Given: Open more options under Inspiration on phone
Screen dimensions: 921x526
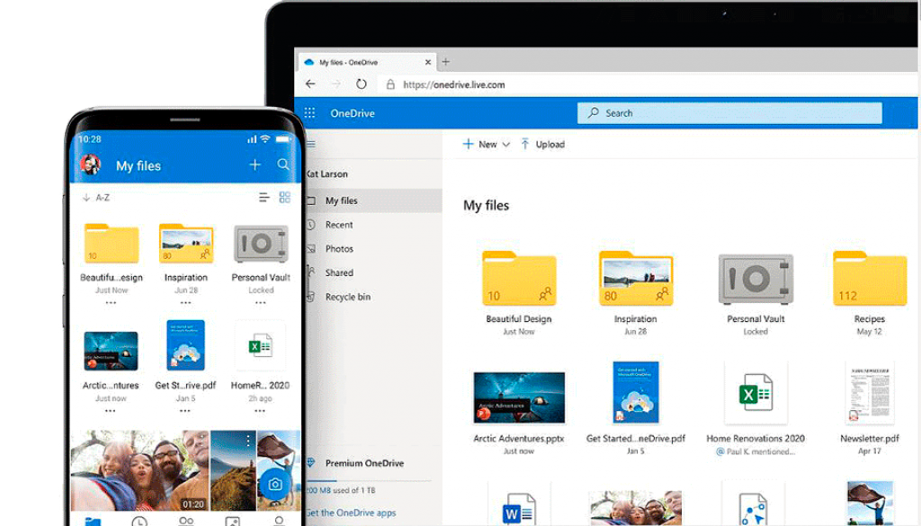Looking at the screenshot, I should coord(185,303).
